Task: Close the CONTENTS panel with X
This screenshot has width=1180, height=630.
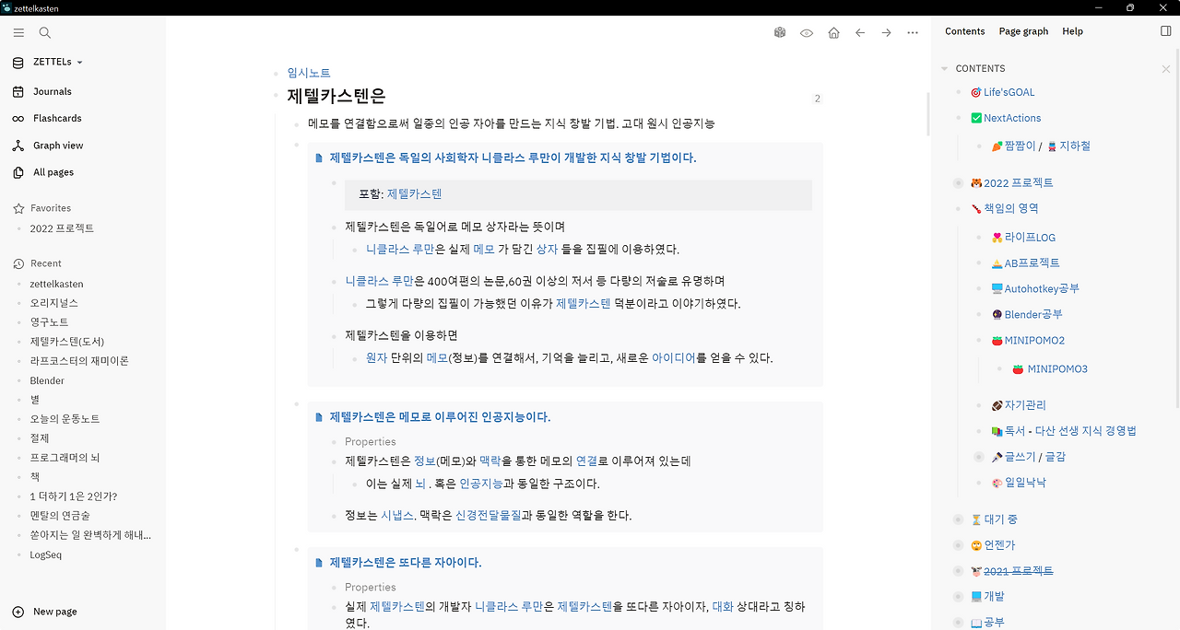Action: point(1166,69)
